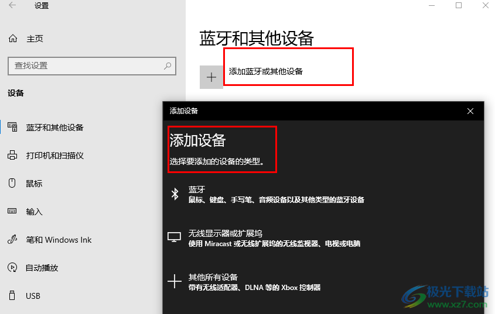Click the mouse icon beside 鼠标

point(12,183)
